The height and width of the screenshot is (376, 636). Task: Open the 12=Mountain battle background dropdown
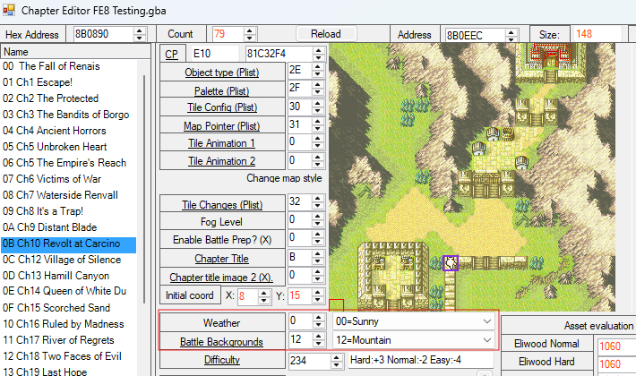click(x=413, y=340)
